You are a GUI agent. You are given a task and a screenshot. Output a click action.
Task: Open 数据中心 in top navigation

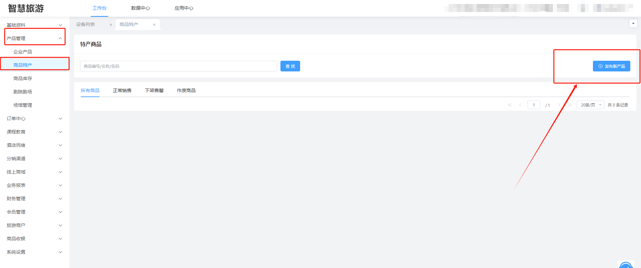point(141,8)
